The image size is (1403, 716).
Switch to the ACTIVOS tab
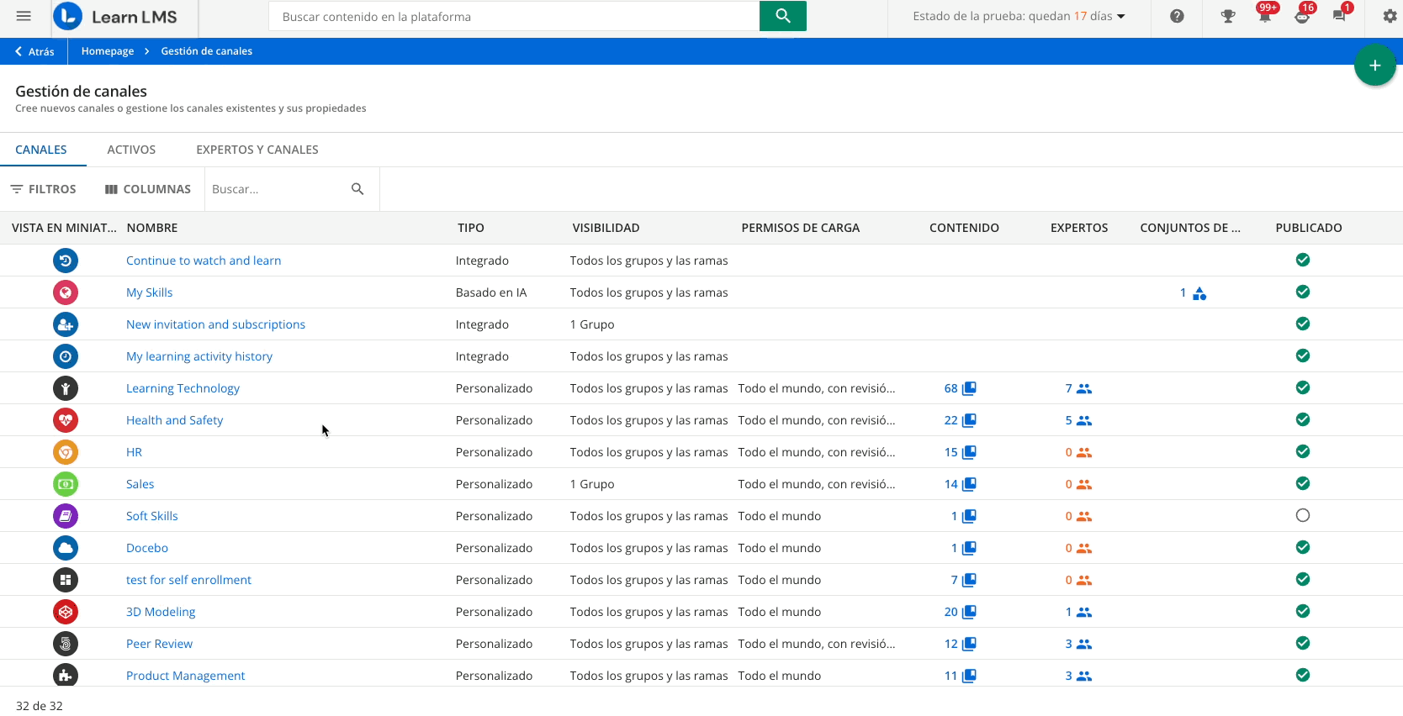(x=131, y=150)
